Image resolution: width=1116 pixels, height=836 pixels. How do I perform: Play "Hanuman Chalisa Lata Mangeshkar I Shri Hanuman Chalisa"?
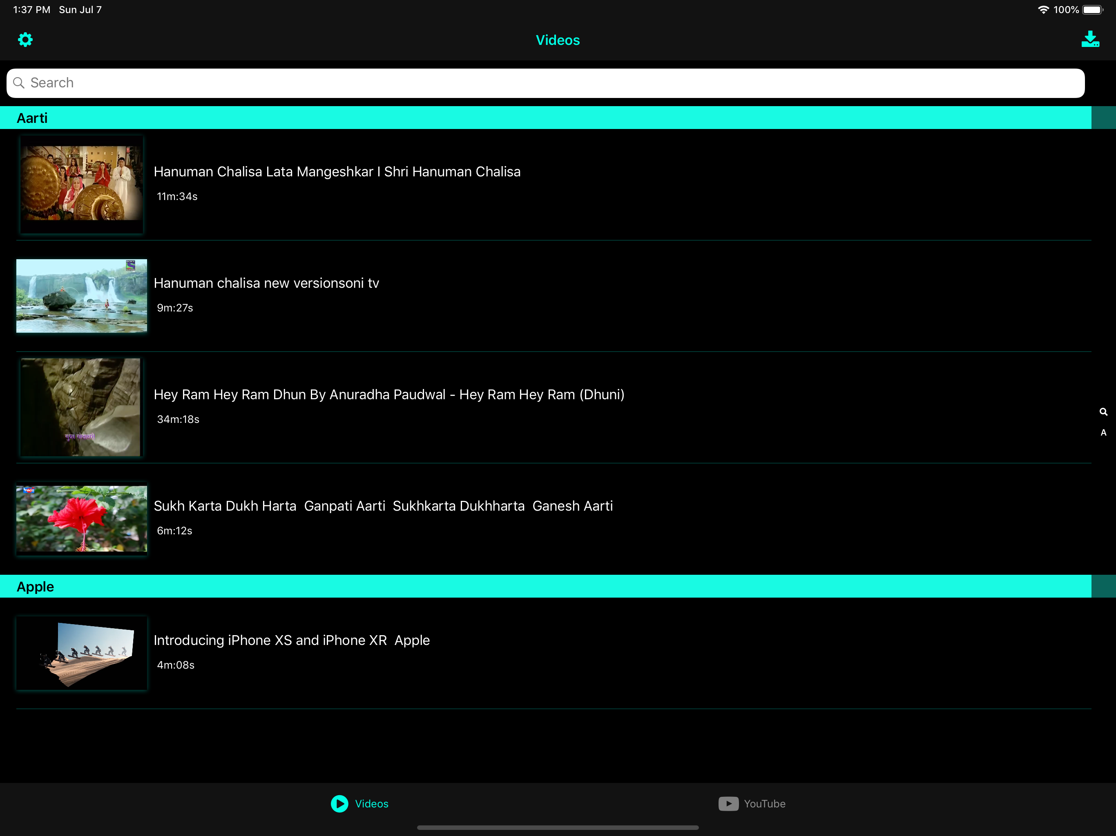tap(337, 172)
